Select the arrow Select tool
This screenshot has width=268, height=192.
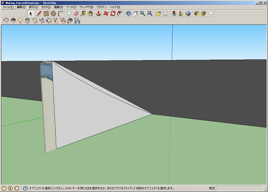tap(31, 13)
